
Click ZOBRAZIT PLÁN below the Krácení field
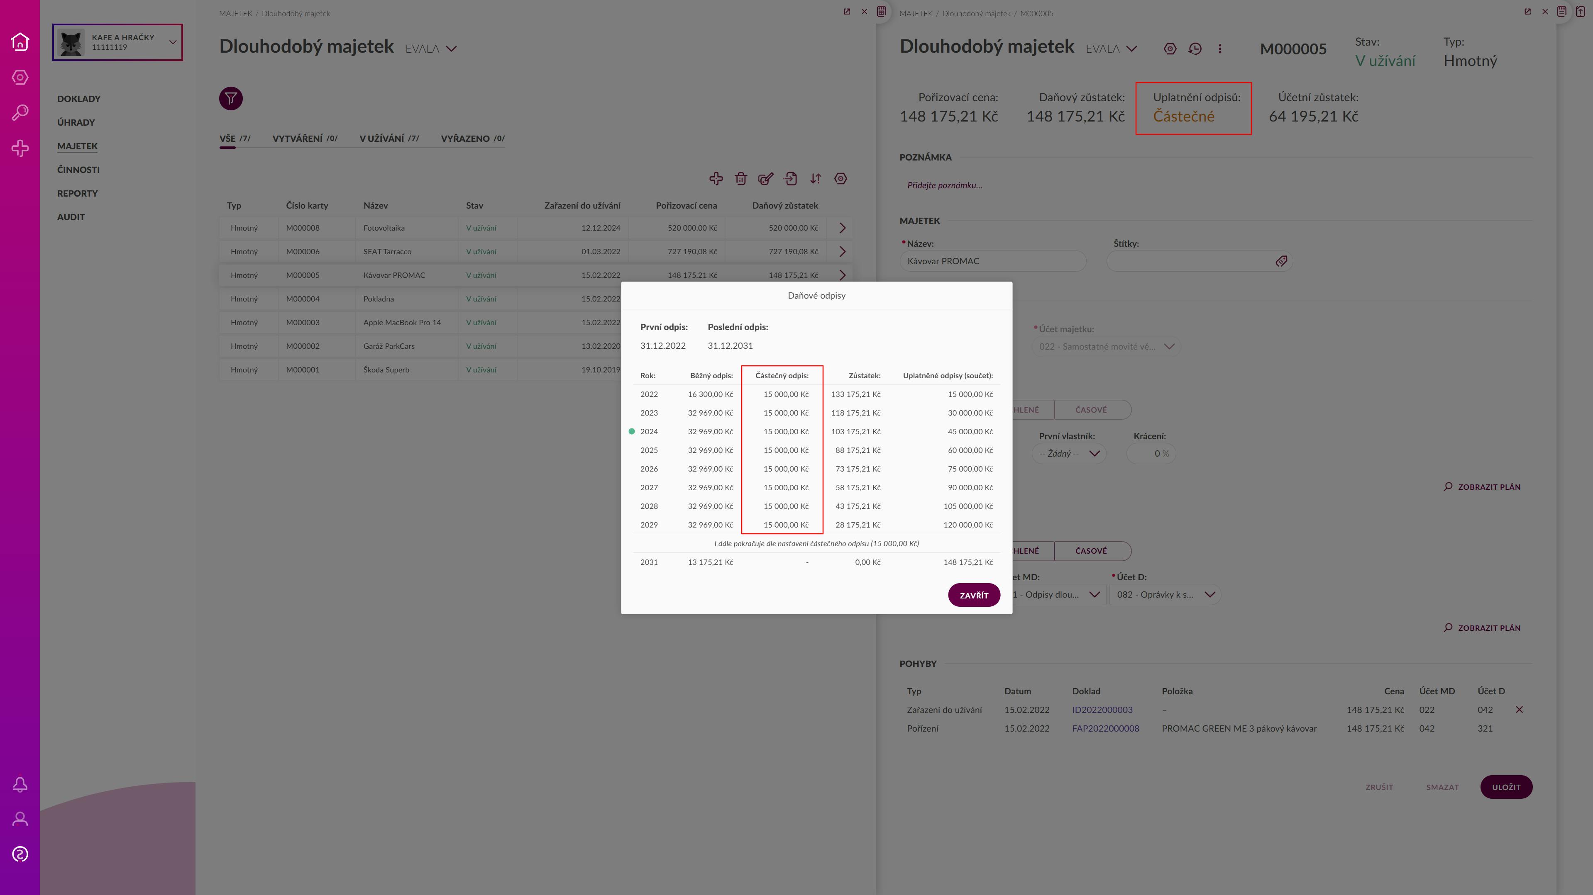(x=1482, y=487)
